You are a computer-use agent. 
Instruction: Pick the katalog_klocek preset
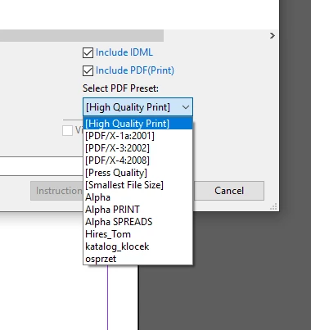[137, 246]
